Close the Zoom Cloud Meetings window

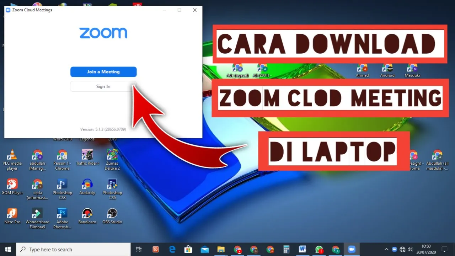(195, 10)
